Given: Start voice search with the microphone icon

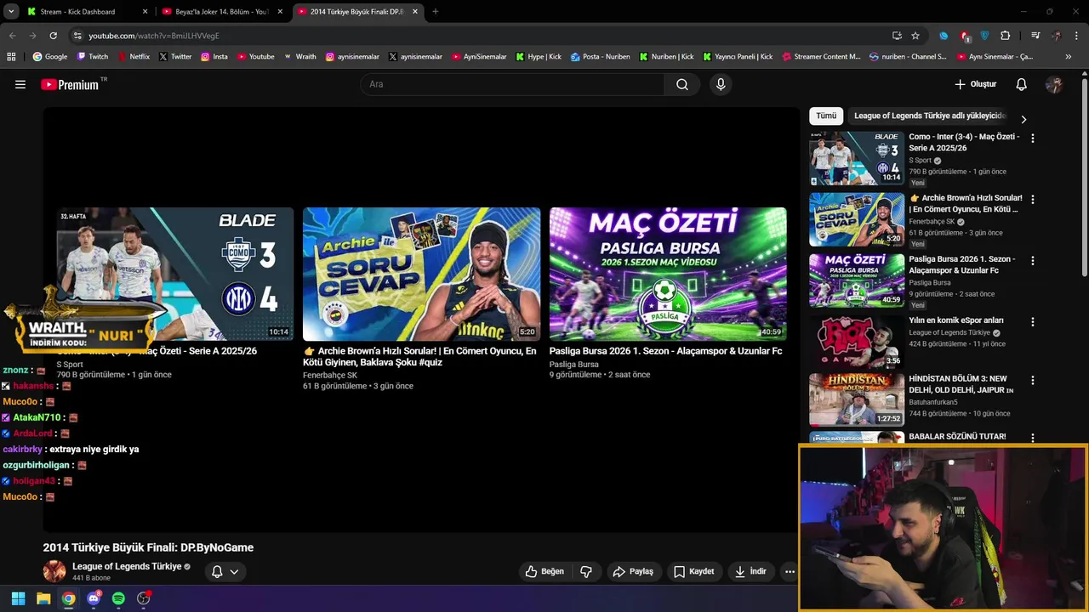Looking at the screenshot, I should 721,84.
